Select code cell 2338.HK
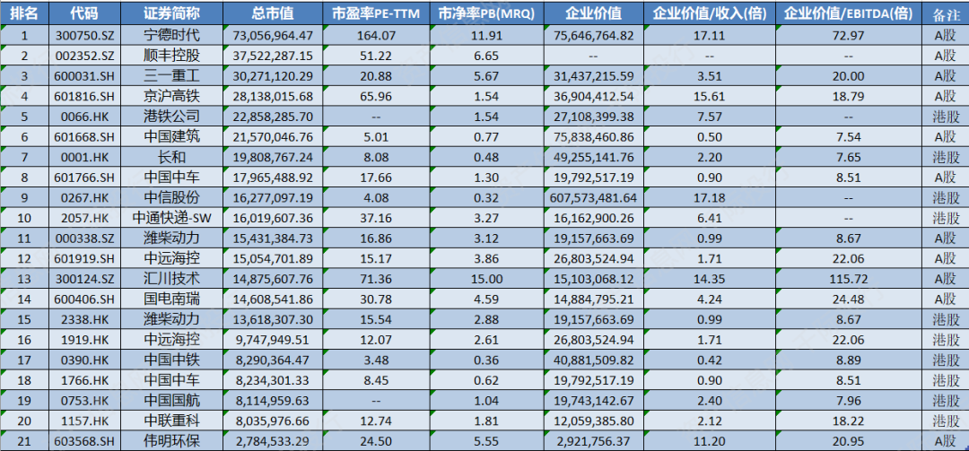The width and height of the screenshot is (969, 451). click(84, 319)
